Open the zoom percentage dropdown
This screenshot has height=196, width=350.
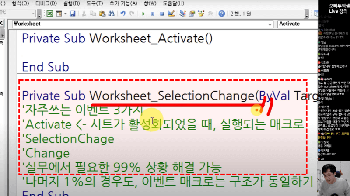33,14
